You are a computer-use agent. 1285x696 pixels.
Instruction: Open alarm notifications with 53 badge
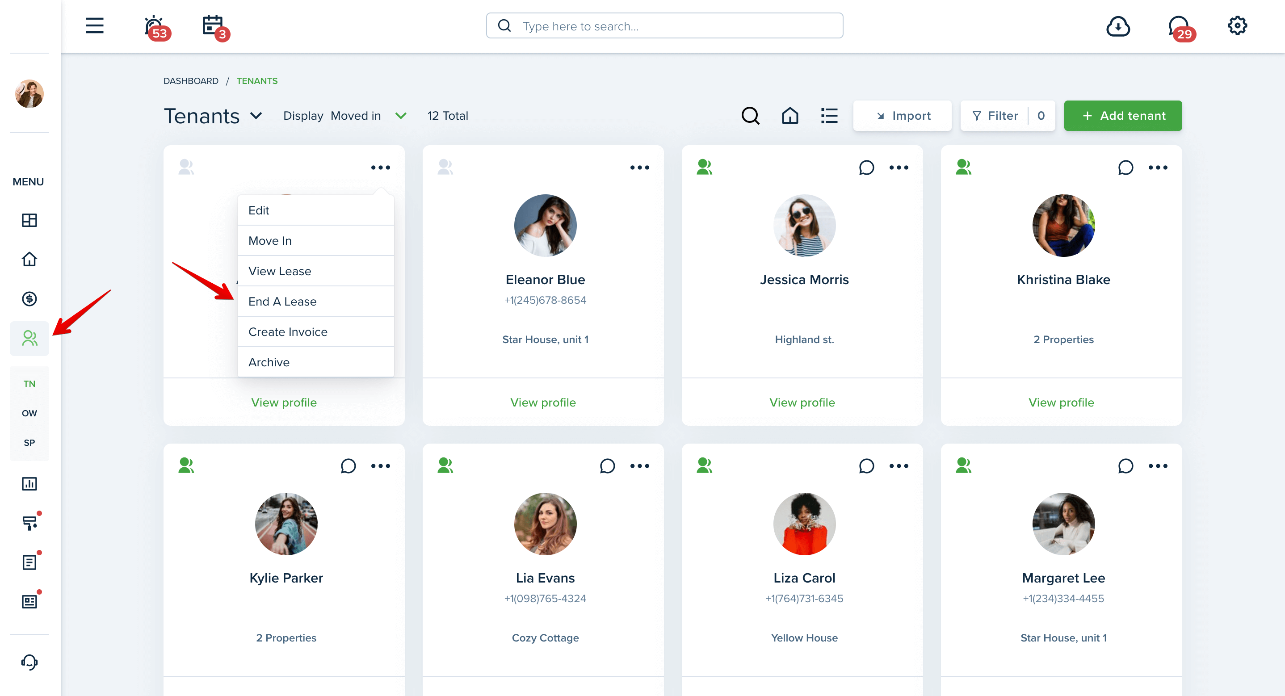(x=157, y=27)
